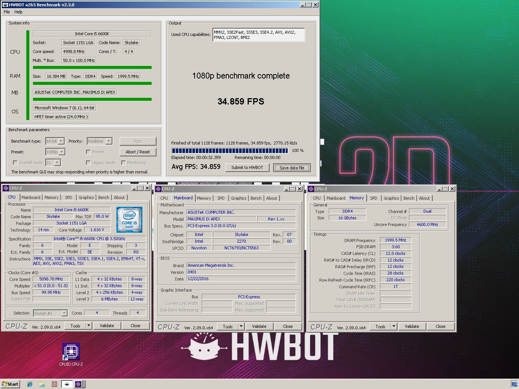Click the Start button

tap(10, 384)
